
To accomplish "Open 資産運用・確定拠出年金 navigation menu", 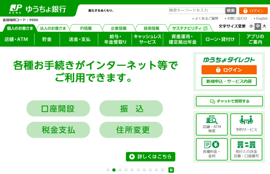I will 182,39.
